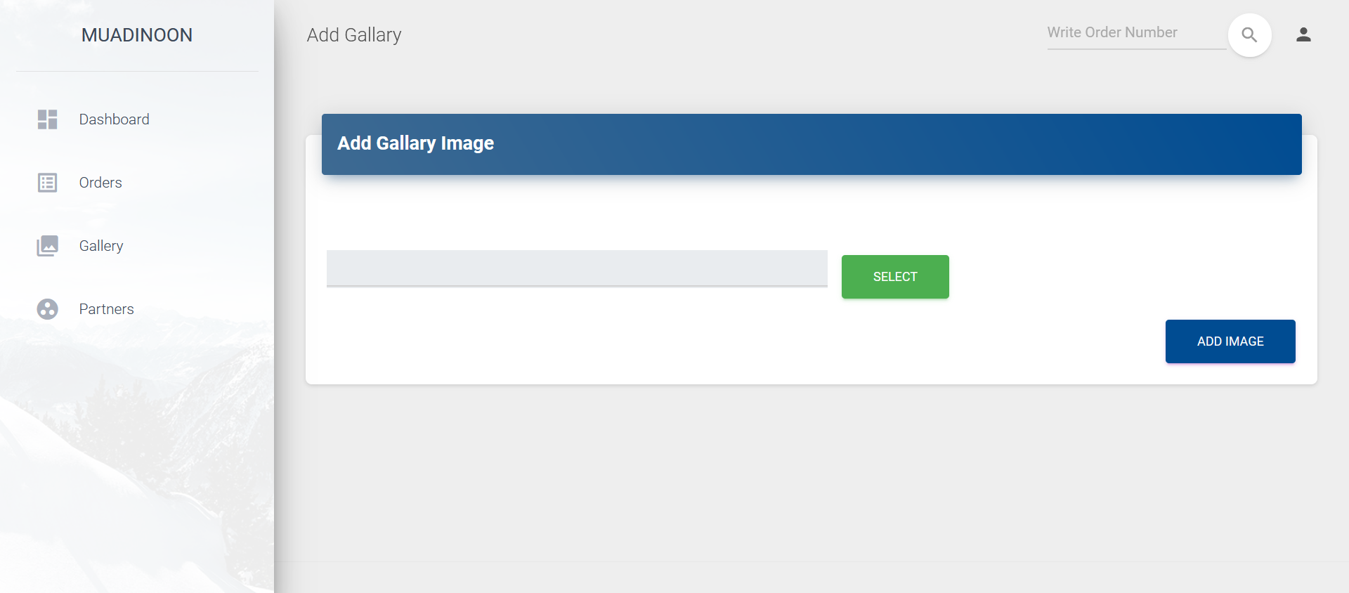Click the Partners group icon

[x=47, y=309]
